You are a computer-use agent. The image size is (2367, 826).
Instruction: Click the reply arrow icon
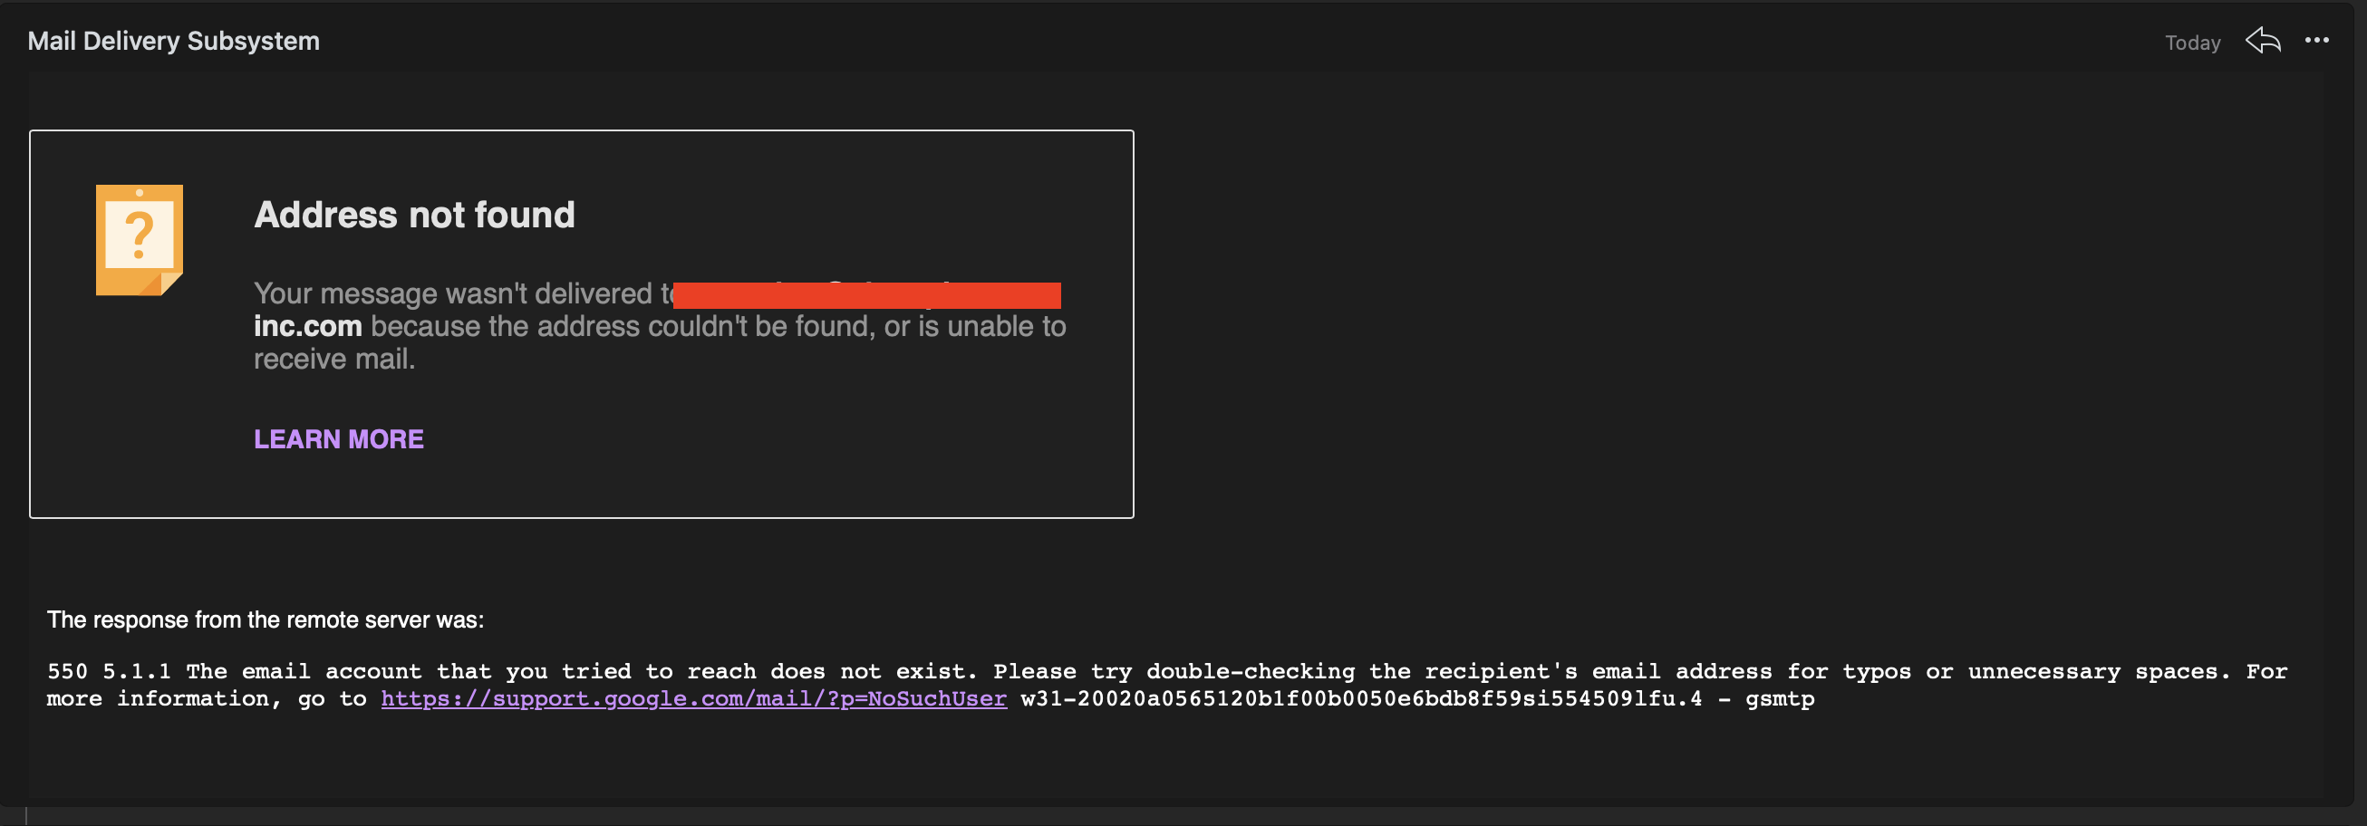point(2262,41)
